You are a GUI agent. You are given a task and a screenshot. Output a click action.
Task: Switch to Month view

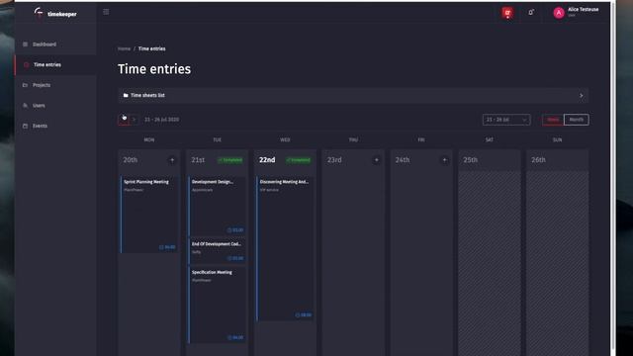(x=576, y=120)
